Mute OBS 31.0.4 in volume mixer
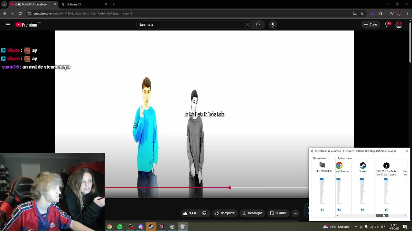 point(386,210)
